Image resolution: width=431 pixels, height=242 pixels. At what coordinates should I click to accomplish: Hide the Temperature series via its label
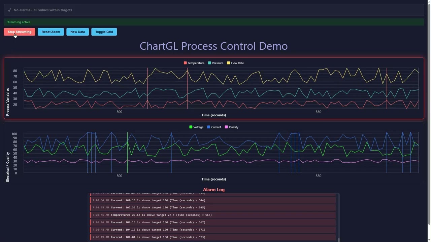tap(196, 63)
